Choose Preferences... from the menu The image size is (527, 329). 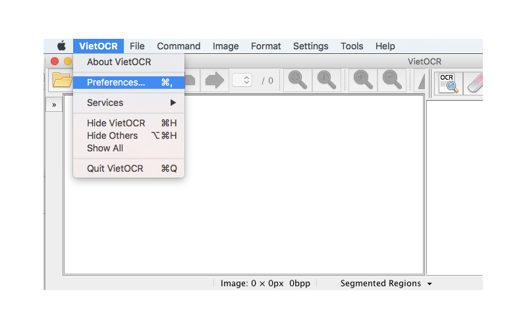[x=128, y=83]
